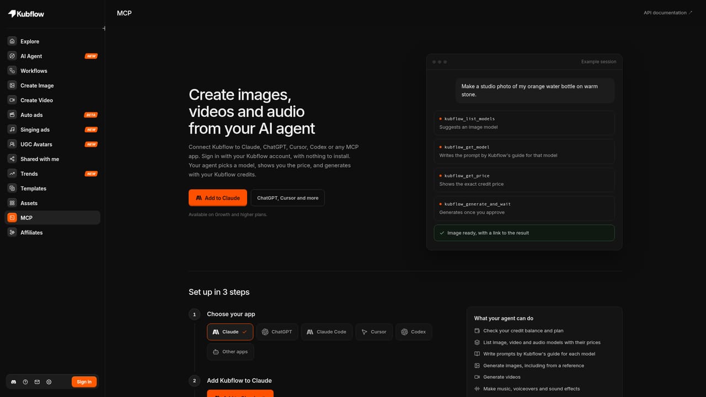Viewport: 706px width, 397px height.
Task: Click the BETA badge beside Auto ads
Action: tap(90, 115)
